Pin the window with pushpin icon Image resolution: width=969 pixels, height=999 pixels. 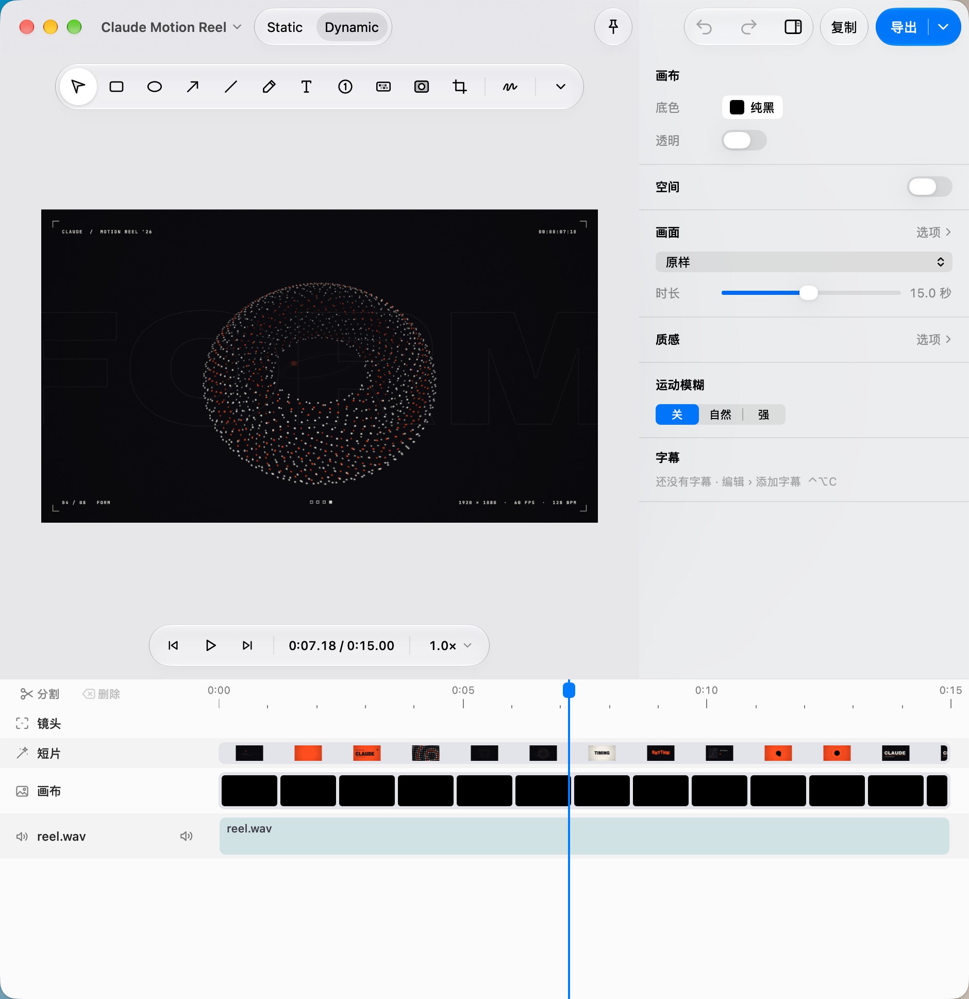click(613, 27)
